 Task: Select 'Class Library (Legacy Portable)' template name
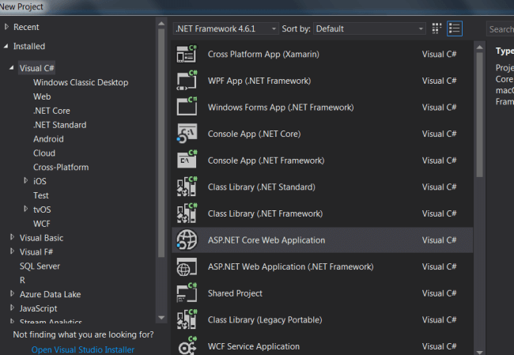point(265,319)
